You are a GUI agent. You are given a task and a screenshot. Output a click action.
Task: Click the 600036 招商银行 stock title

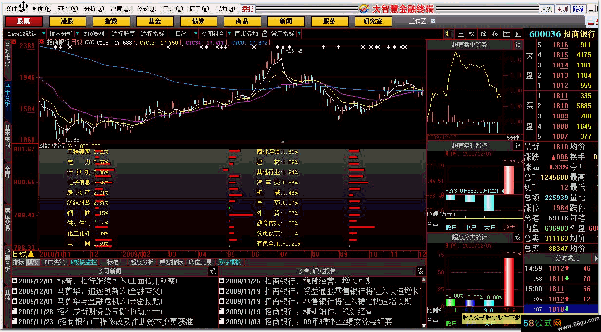562,34
